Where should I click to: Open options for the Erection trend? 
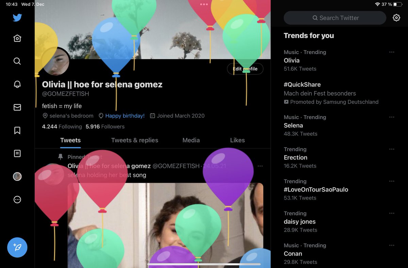click(x=392, y=149)
